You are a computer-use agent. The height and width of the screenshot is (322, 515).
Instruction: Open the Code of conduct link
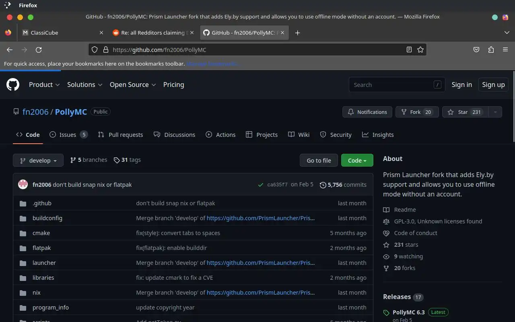coord(410,233)
